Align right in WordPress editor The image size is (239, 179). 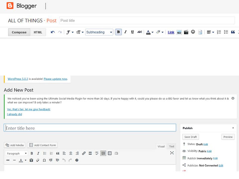[77, 153]
